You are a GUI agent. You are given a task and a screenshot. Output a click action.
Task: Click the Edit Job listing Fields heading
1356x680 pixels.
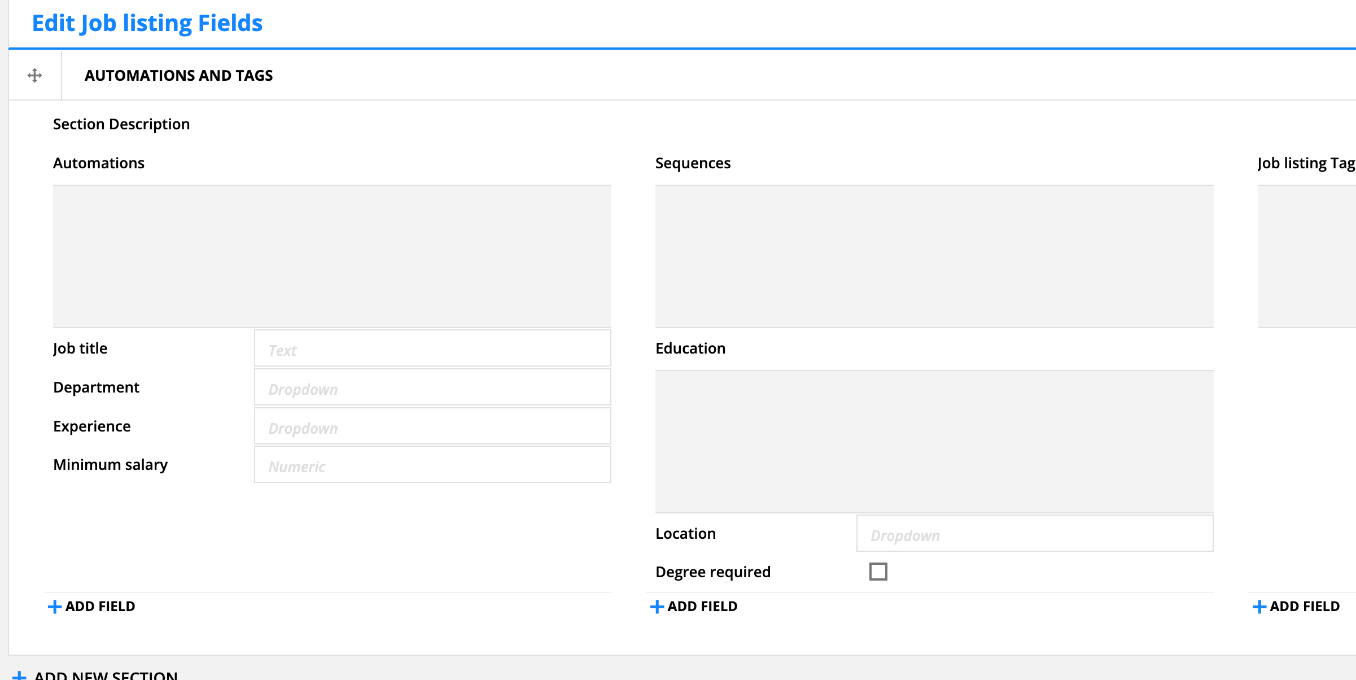(x=147, y=23)
